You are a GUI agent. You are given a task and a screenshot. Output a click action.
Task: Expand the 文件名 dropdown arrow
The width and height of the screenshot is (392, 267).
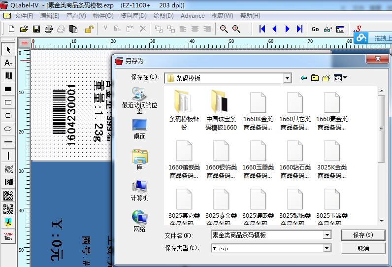click(x=327, y=235)
